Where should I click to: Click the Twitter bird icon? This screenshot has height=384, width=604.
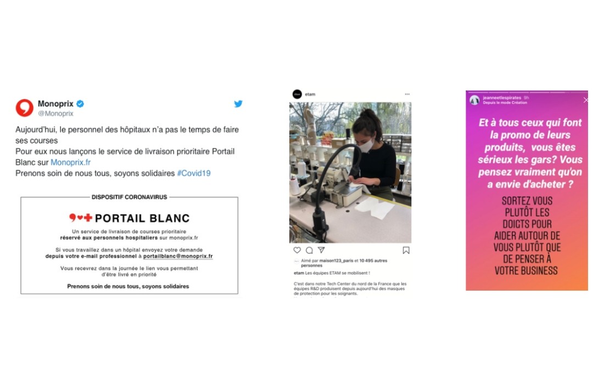[238, 104]
